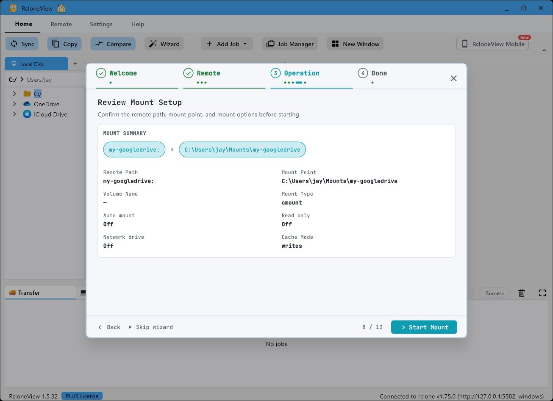Add a new explorer tab with the plus icon
Image resolution: width=553 pixels, height=401 pixels.
tap(75, 64)
